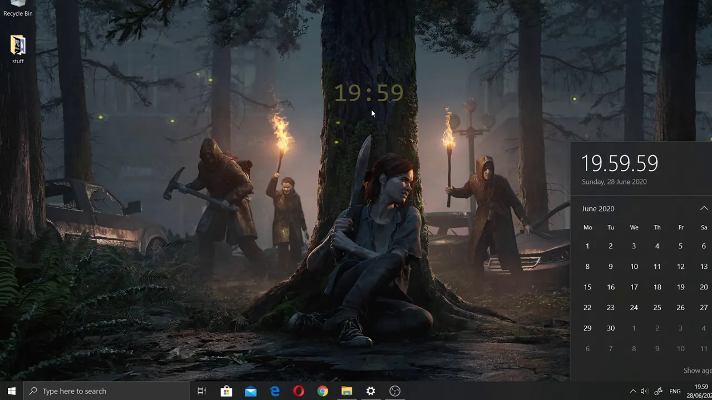
Task: Launch Opera browser from taskbar
Action: click(299, 391)
